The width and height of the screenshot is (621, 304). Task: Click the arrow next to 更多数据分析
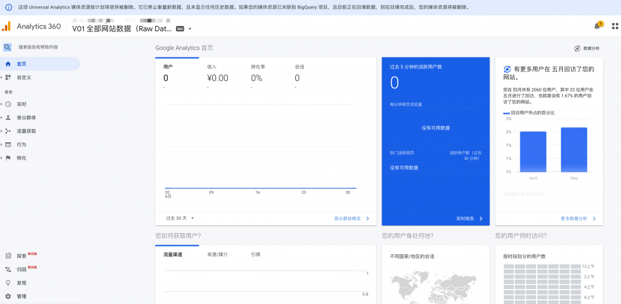(x=594, y=218)
